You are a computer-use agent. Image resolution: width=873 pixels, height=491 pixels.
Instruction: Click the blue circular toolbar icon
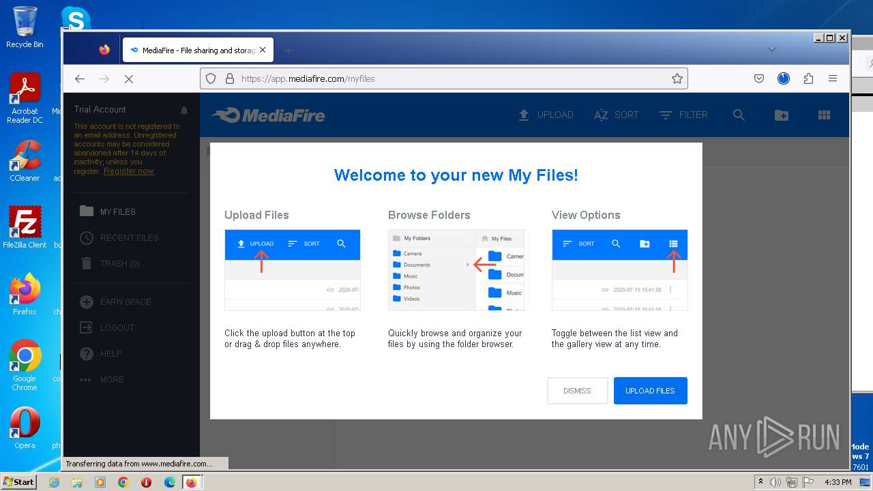click(784, 78)
